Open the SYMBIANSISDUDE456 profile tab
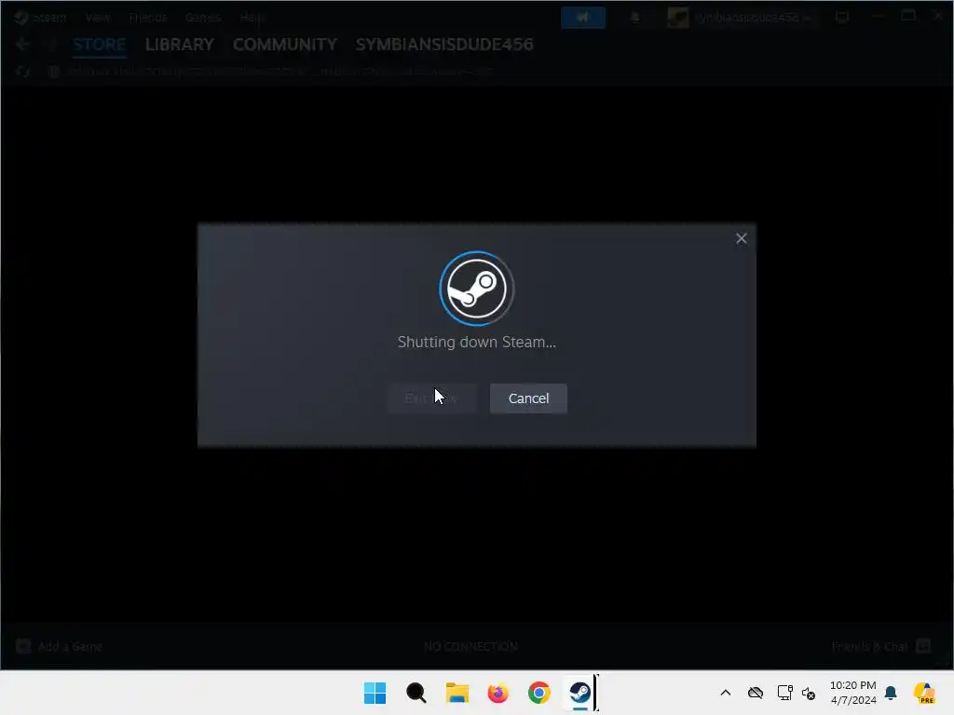Screen dimensions: 954x715 coord(444,45)
